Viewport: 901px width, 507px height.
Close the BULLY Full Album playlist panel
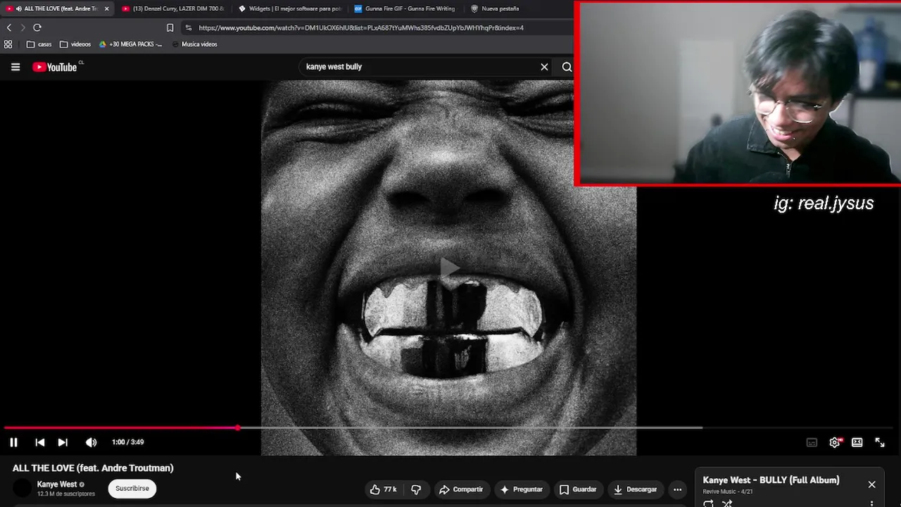click(x=871, y=484)
